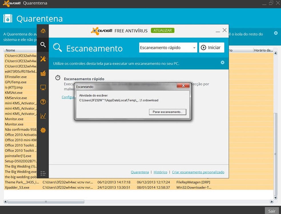Select the Setup-D502DD2B71 entry

tap(21, 161)
